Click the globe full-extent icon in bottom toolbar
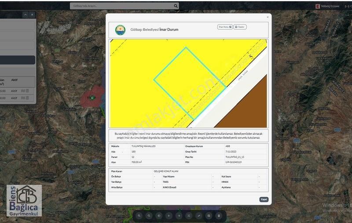Screen dimensions: 352x223 [159, 216]
